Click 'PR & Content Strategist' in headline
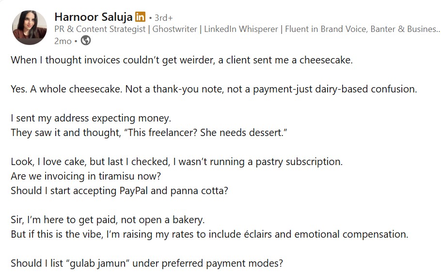Screen dimensions: 441x273 coord(100,29)
